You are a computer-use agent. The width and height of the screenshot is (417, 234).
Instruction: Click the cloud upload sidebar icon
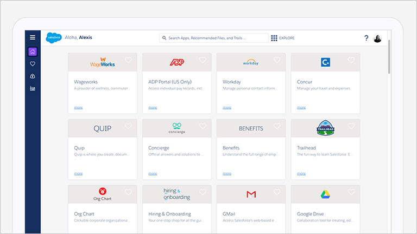pos(33,76)
